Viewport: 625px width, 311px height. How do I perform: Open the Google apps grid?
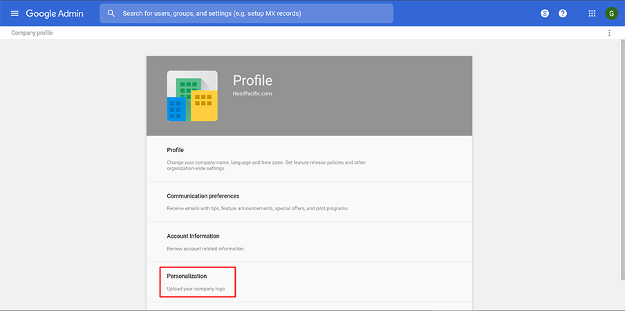592,14
